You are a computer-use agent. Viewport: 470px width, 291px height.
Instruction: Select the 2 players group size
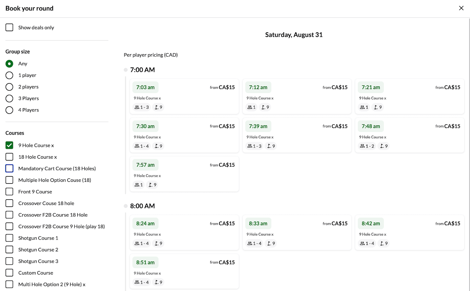click(x=9, y=87)
